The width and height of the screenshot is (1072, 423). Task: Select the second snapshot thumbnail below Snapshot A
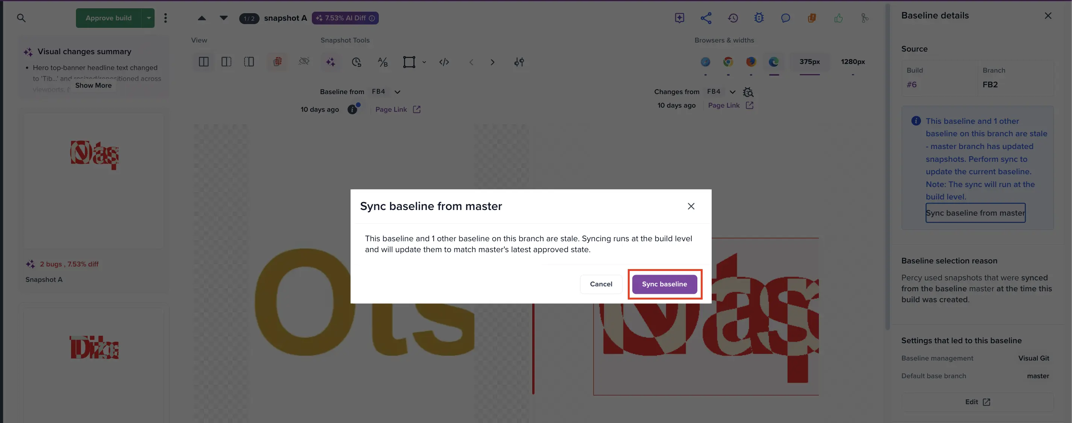pyautogui.click(x=94, y=365)
